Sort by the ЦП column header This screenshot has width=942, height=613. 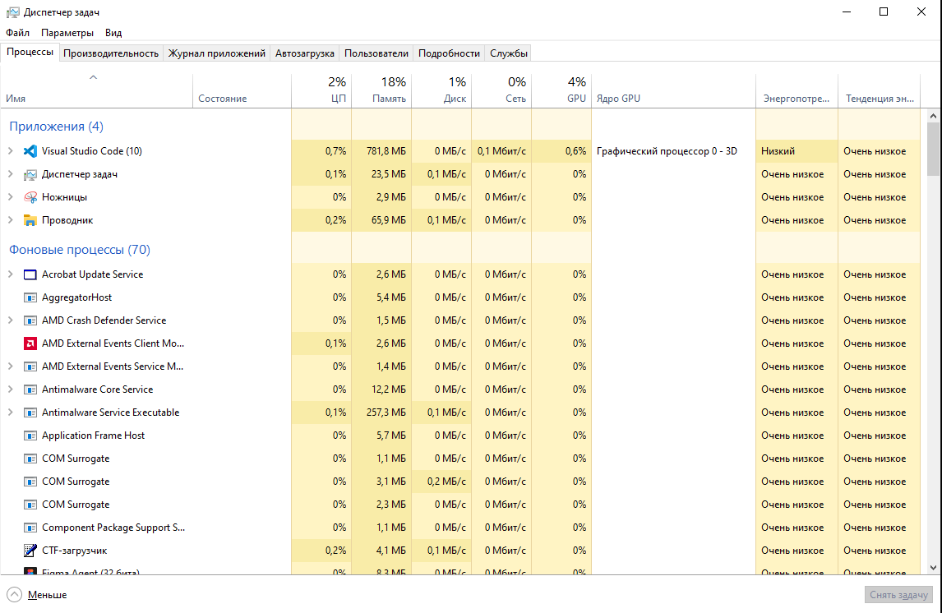pos(321,91)
